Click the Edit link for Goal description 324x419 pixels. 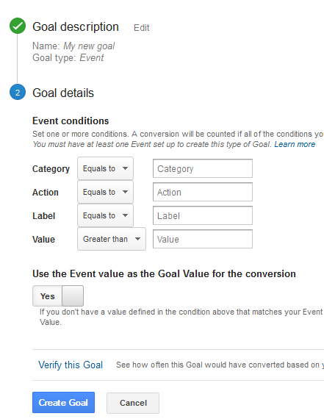click(x=141, y=28)
